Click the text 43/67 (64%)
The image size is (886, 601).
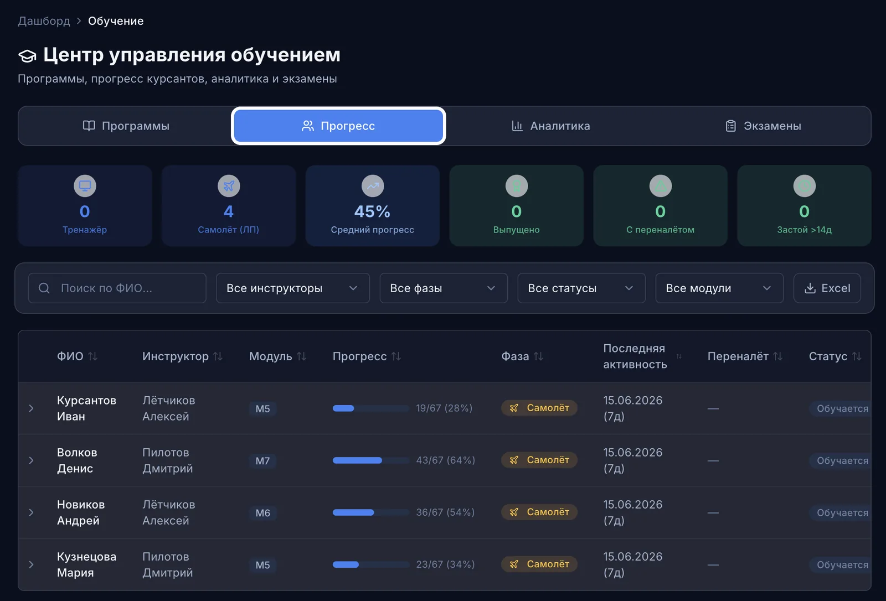[x=446, y=460]
